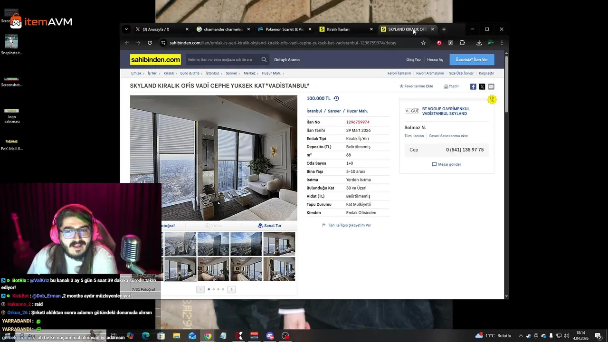Click the yellow badge icon on seller card
608x342 pixels.
492,99
